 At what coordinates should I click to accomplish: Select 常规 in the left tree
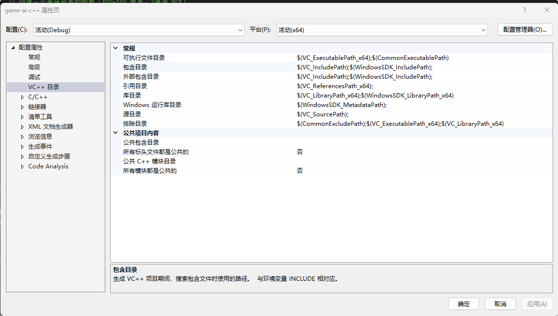(34, 57)
